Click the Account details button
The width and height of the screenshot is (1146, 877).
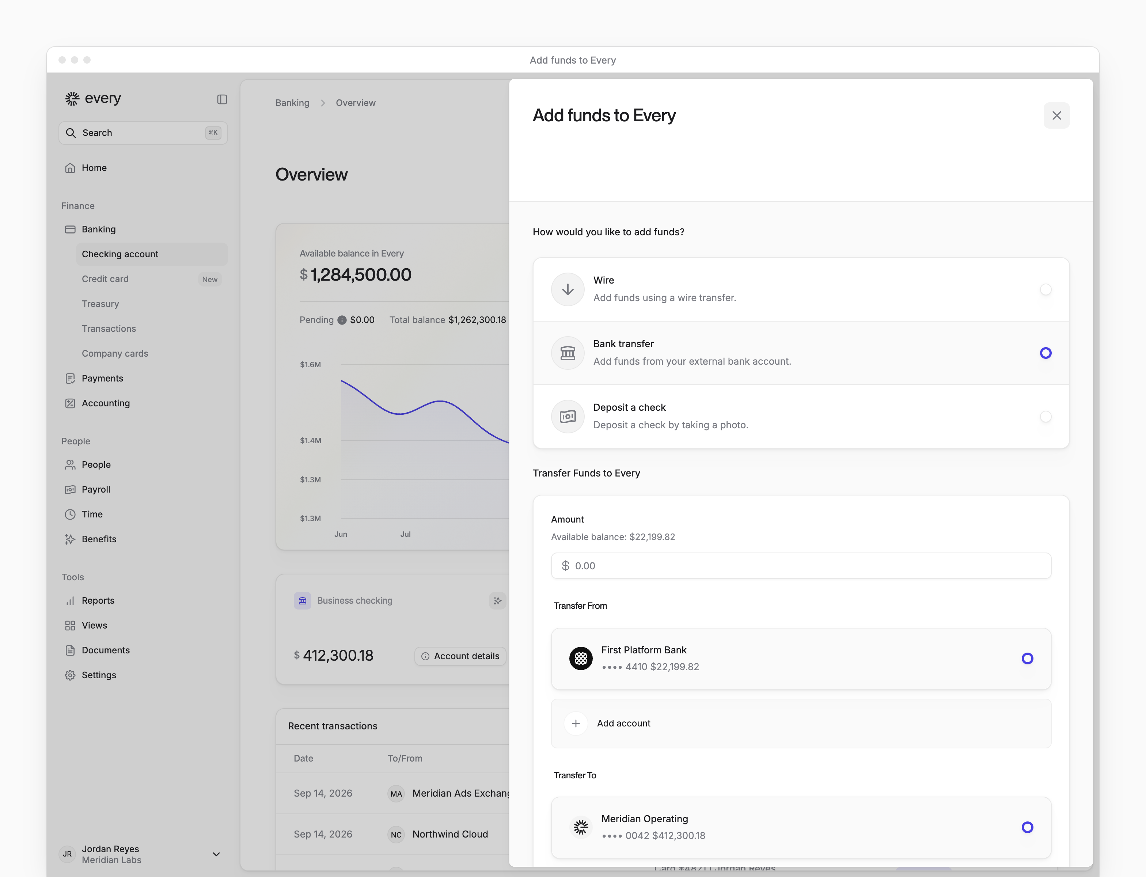[x=460, y=656]
